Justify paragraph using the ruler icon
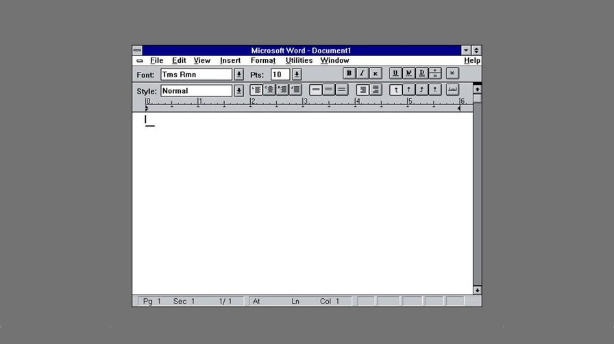Screen dimensions: 614x344 295,90
